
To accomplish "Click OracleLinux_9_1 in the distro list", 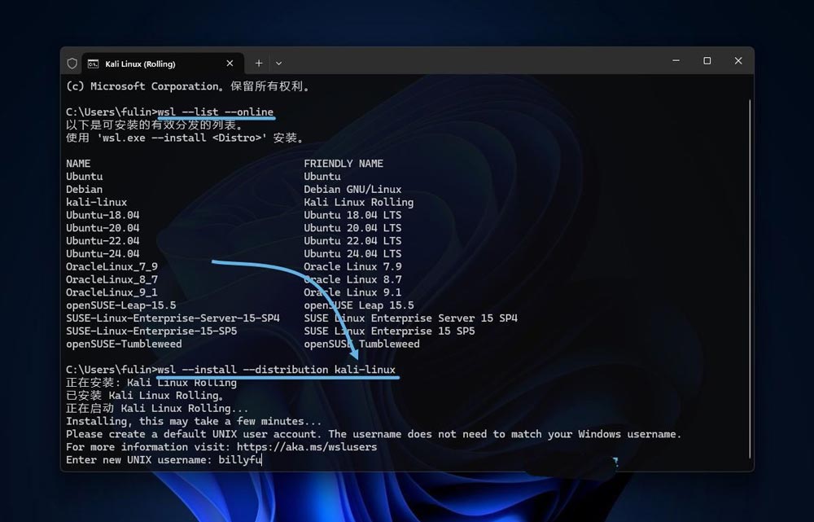I will pos(112,292).
